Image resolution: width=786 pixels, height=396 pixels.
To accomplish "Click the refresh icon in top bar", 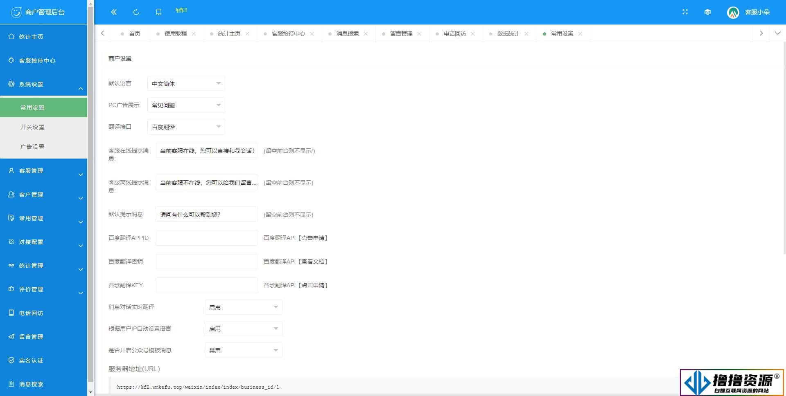I will pos(136,12).
